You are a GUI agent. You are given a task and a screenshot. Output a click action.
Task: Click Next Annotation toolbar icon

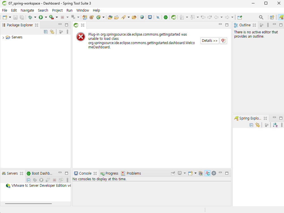tap(182, 17)
